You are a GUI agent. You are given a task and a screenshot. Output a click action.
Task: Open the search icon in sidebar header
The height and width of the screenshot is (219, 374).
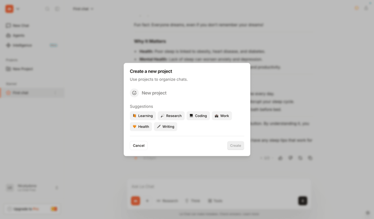coord(47,9)
